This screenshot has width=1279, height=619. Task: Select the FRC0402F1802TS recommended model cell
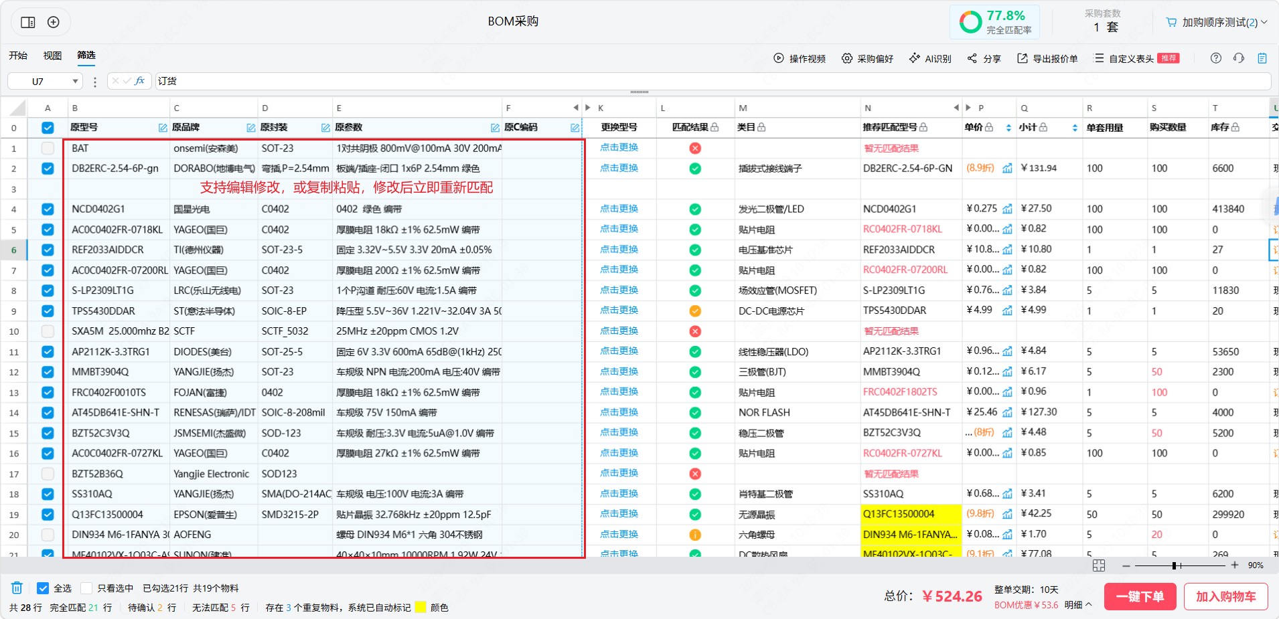click(911, 392)
